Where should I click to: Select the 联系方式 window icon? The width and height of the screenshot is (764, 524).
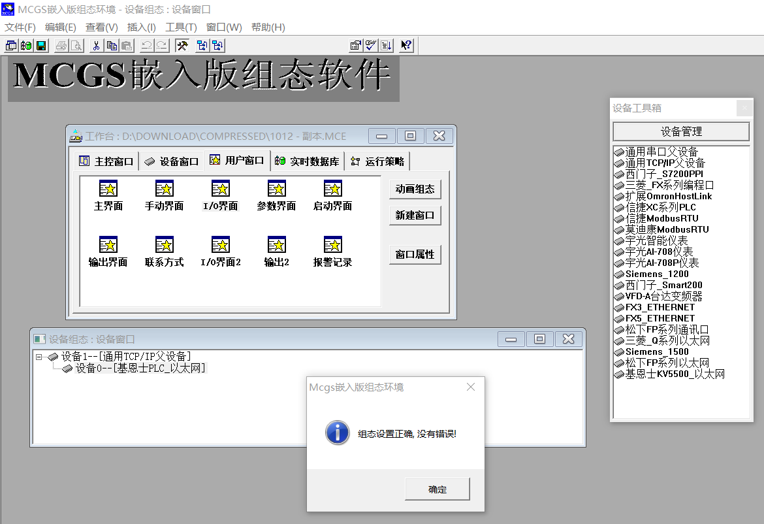[165, 246]
